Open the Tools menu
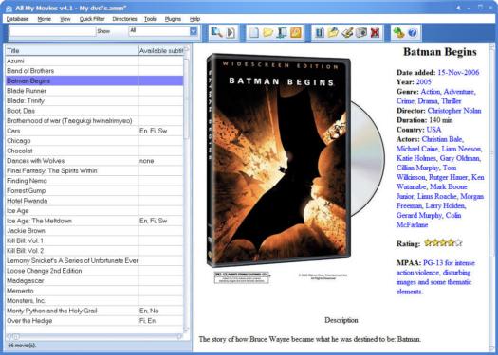Viewport: 498px width, 355px height. click(150, 19)
